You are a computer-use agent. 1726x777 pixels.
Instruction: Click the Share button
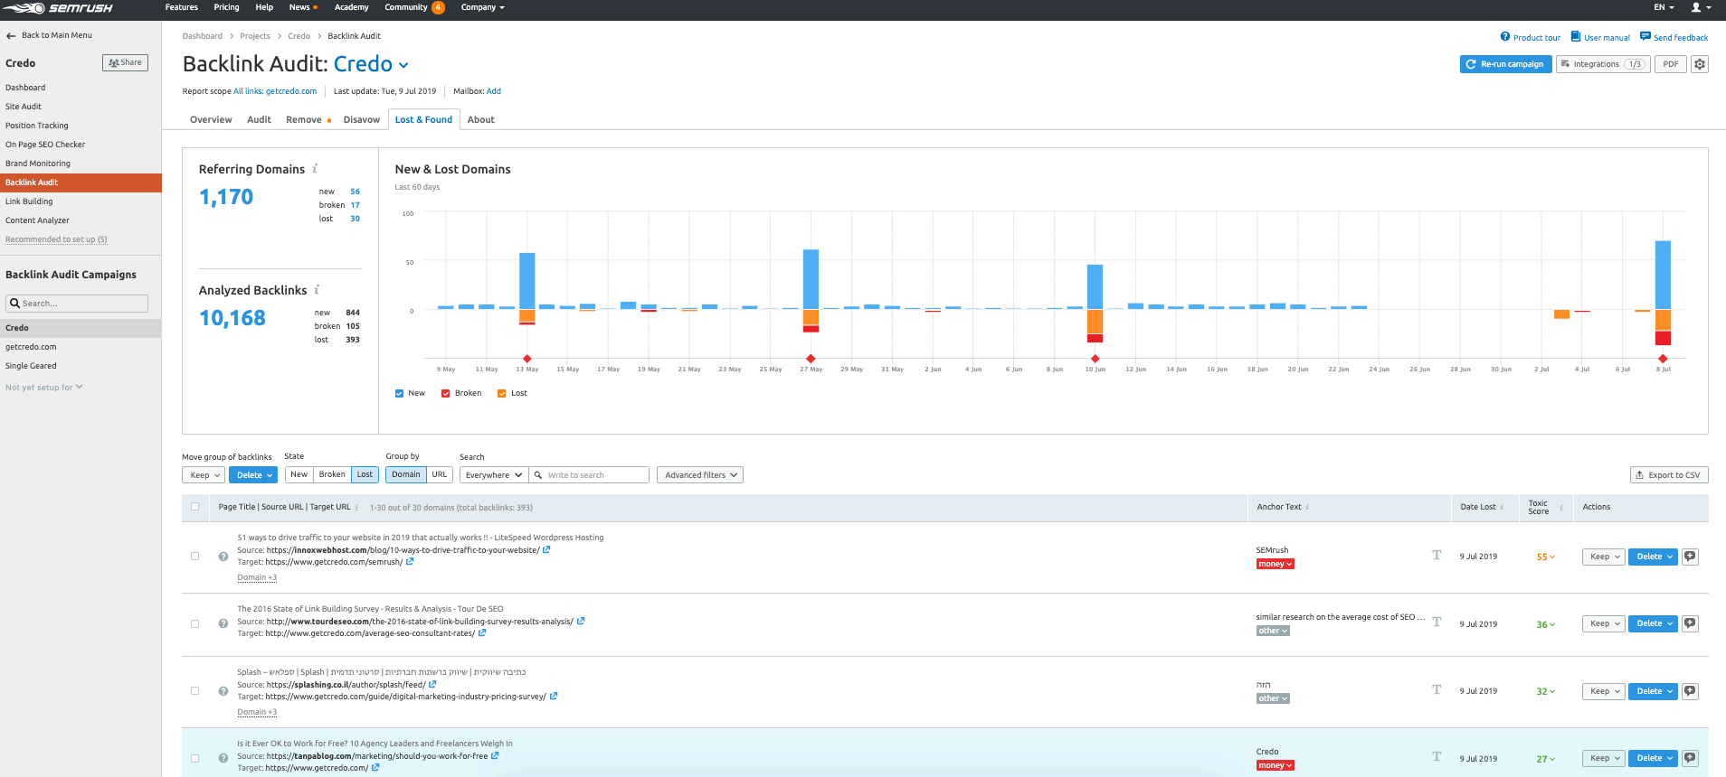[x=125, y=63]
